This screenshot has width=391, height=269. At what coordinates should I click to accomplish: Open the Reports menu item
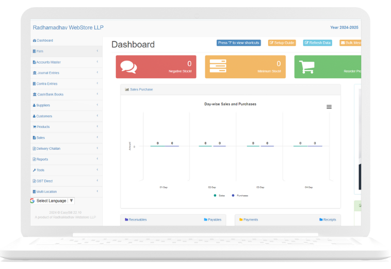[x=67, y=159]
